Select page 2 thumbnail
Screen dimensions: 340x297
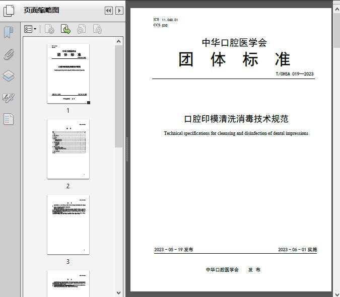click(68, 149)
